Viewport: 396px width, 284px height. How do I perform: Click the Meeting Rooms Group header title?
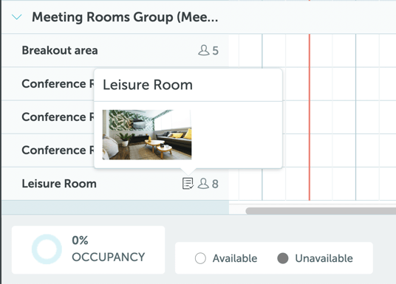(x=125, y=17)
